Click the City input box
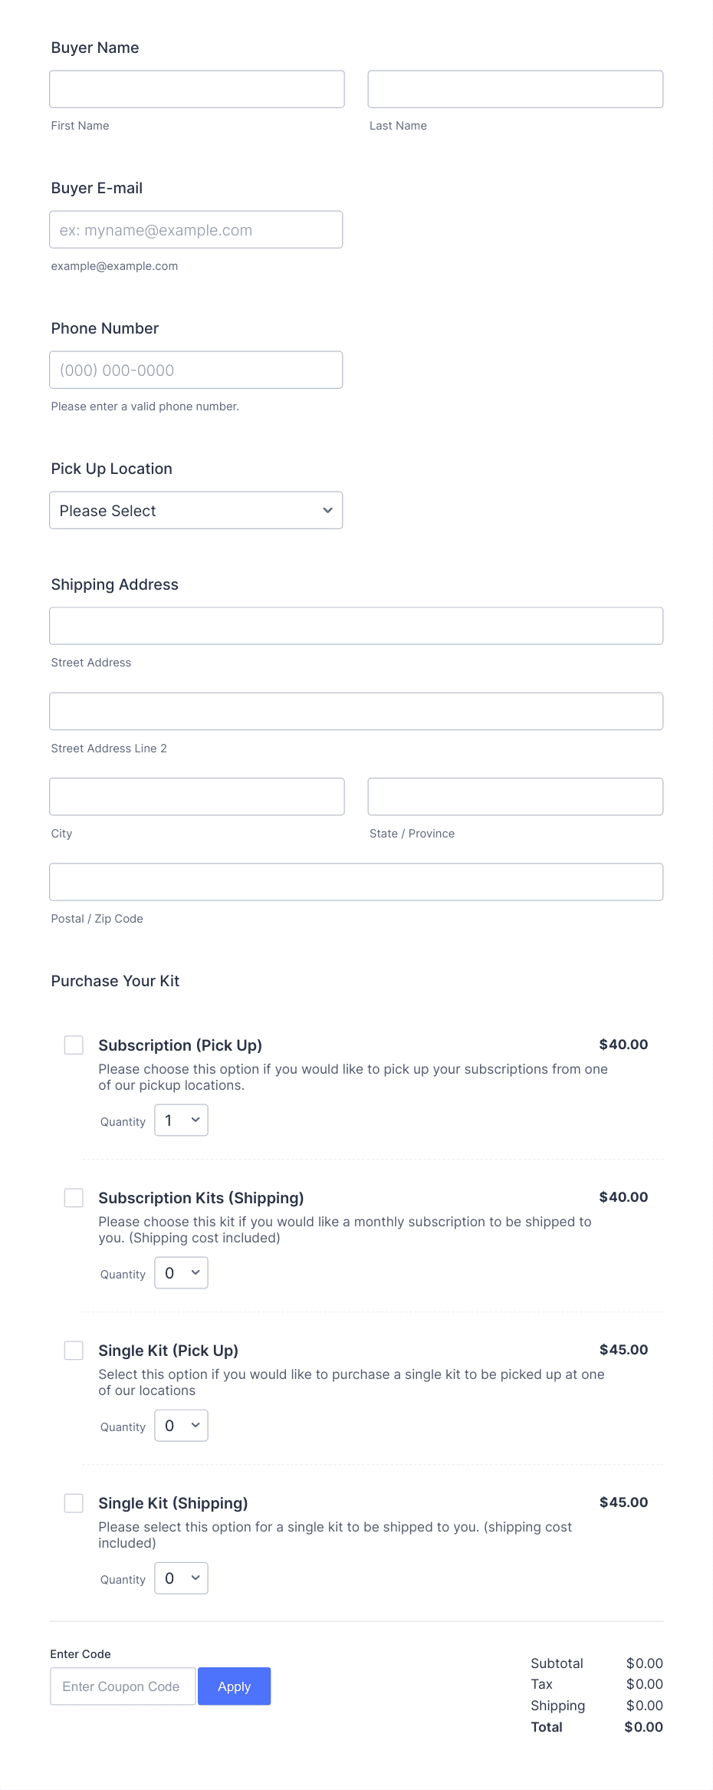 pyautogui.click(x=196, y=796)
